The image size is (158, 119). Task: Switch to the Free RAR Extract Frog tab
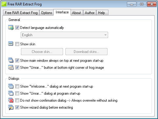[x=21, y=13]
